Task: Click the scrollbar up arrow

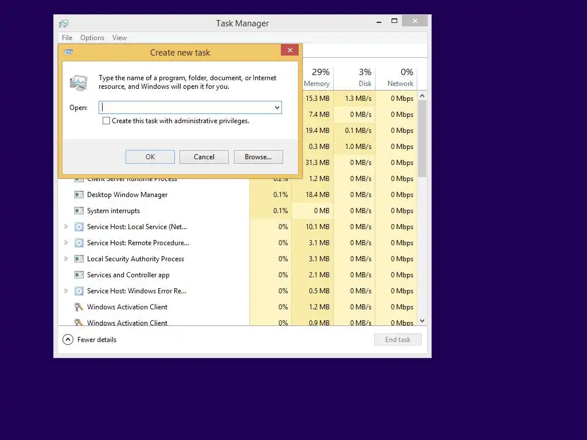Action: (x=422, y=96)
